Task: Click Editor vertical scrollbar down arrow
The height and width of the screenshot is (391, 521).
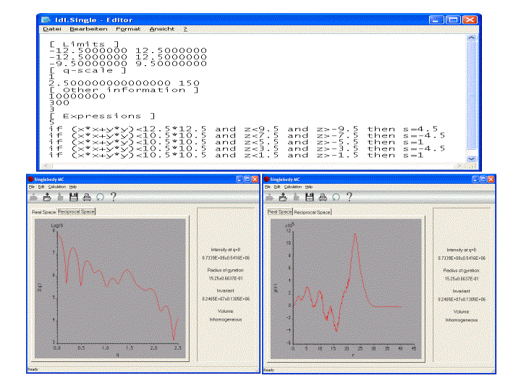Action: click(x=472, y=159)
